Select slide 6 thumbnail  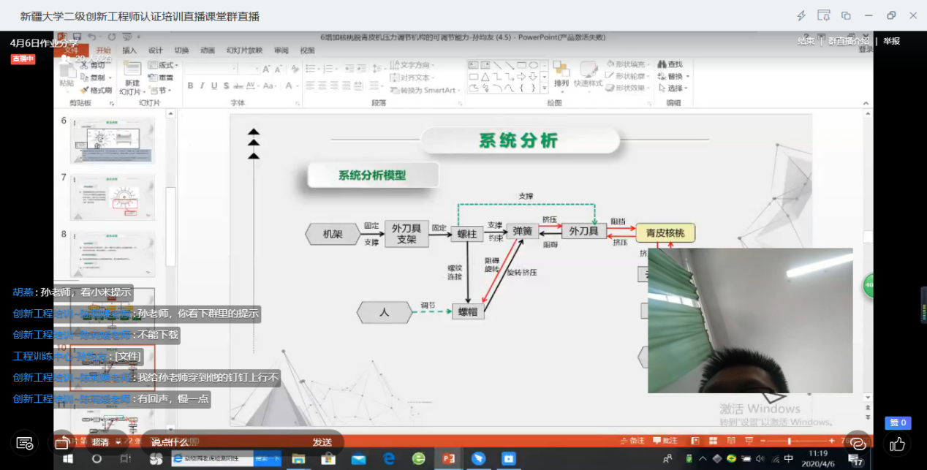click(x=113, y=140)
